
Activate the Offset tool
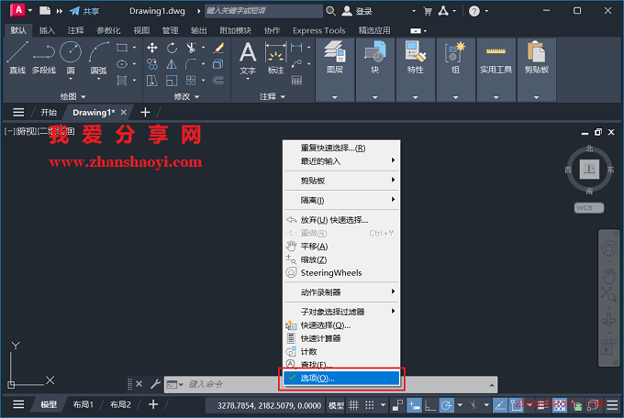(218, 81)
